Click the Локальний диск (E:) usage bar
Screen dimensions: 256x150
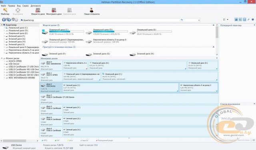(154, 32)
